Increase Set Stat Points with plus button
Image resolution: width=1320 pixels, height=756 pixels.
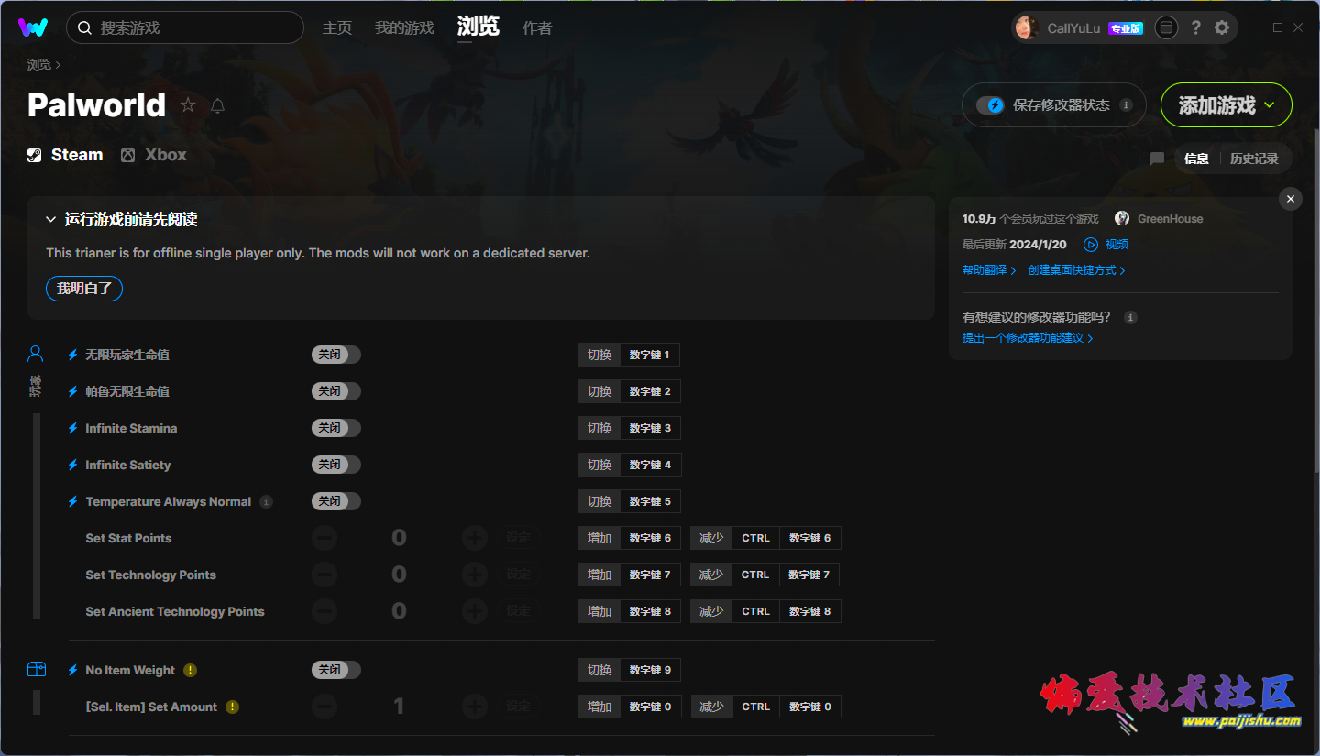(474, 538)
